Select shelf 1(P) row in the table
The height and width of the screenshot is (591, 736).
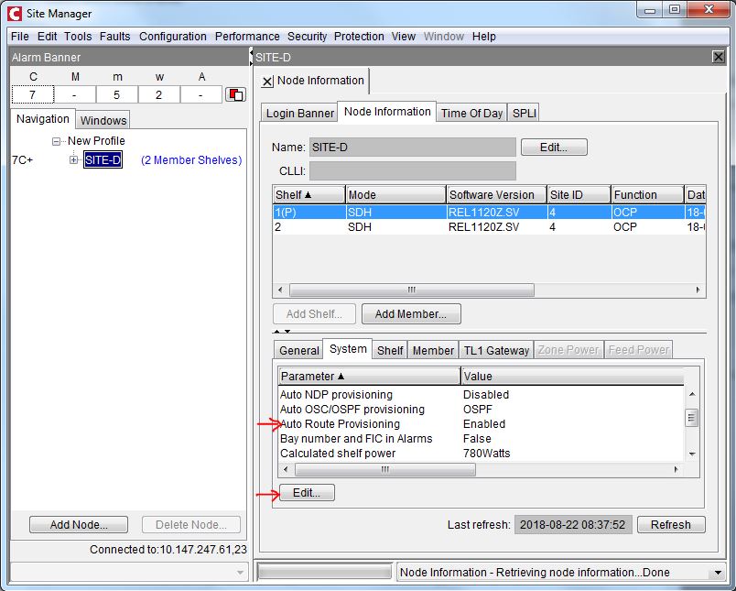point(489,213)
